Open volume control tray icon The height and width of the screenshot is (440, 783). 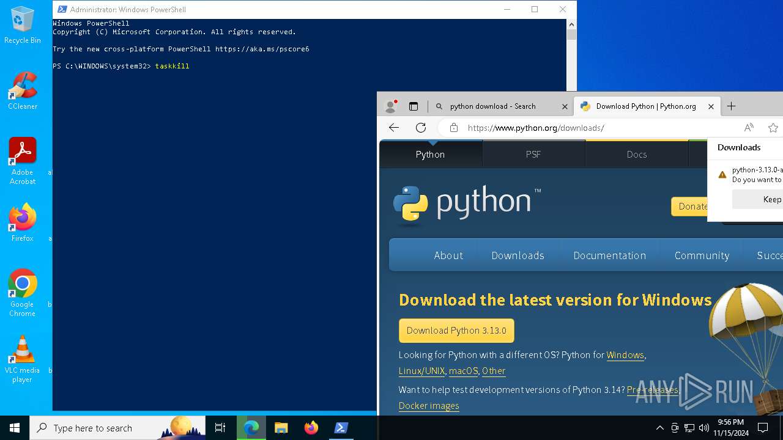pos(704,428)
